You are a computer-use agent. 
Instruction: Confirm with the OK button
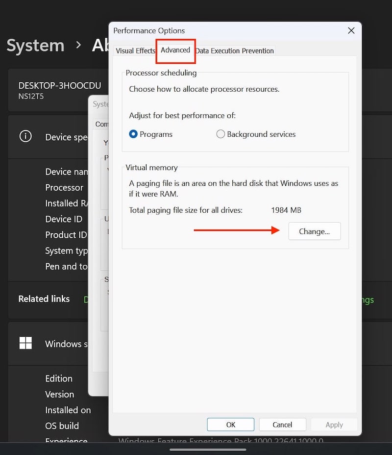tap(230, 425)
